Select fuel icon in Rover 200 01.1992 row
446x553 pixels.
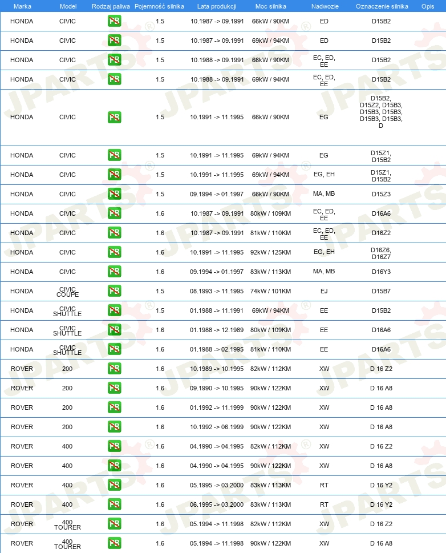114,407
